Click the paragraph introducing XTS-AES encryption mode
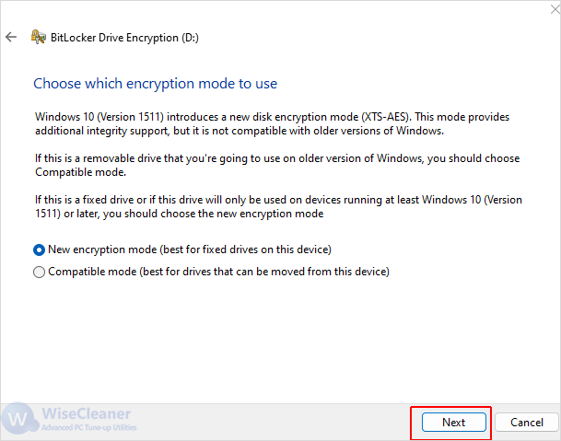This screenshot has height=441, width=561. (272, 123)
